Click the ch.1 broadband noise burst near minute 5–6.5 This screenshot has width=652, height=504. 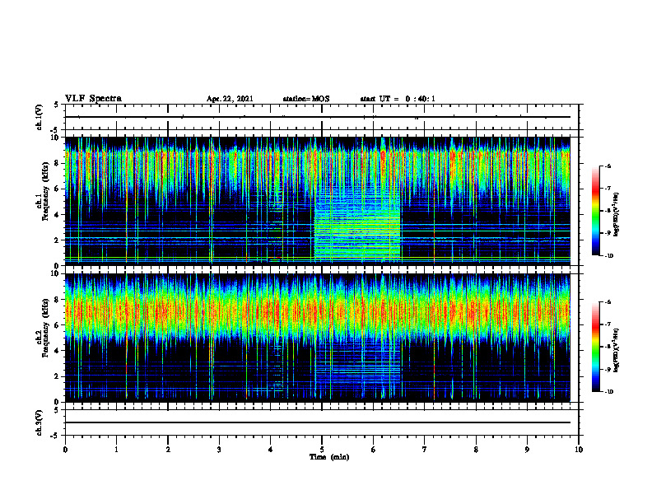pyautogui.click(x=356, y=225)
